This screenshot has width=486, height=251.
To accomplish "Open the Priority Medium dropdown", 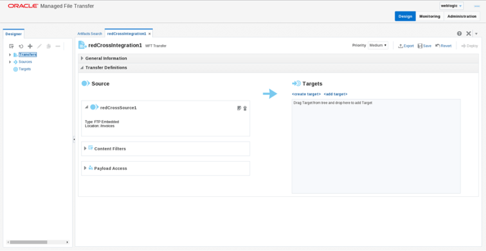I will 378,46.
